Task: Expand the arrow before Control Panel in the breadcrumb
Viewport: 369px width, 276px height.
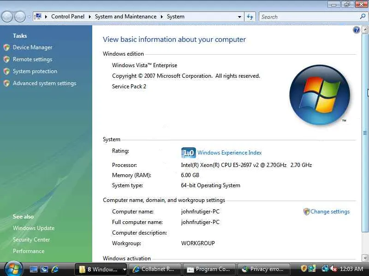Action: click(x=46, y=17)
